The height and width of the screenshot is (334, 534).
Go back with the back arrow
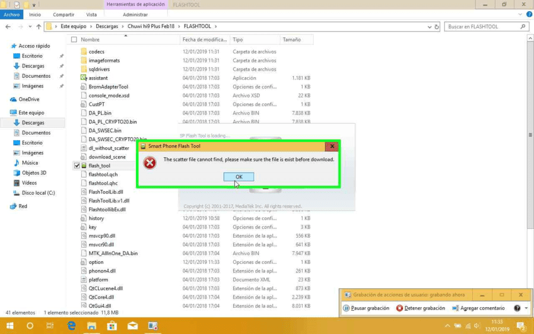tap(8, 27)
